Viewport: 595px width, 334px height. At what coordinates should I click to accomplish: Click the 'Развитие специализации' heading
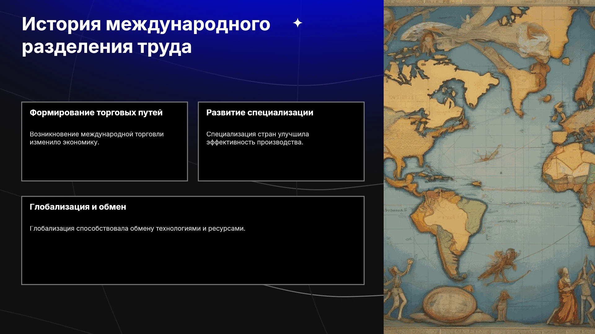(x=260, y=113)
